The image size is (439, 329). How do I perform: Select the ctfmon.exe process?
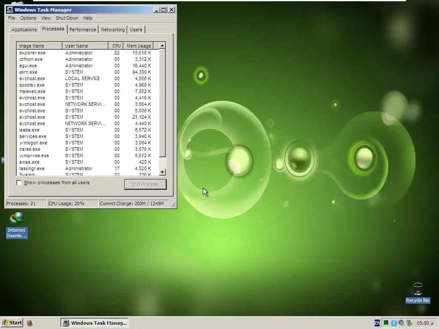coord(87,59)
